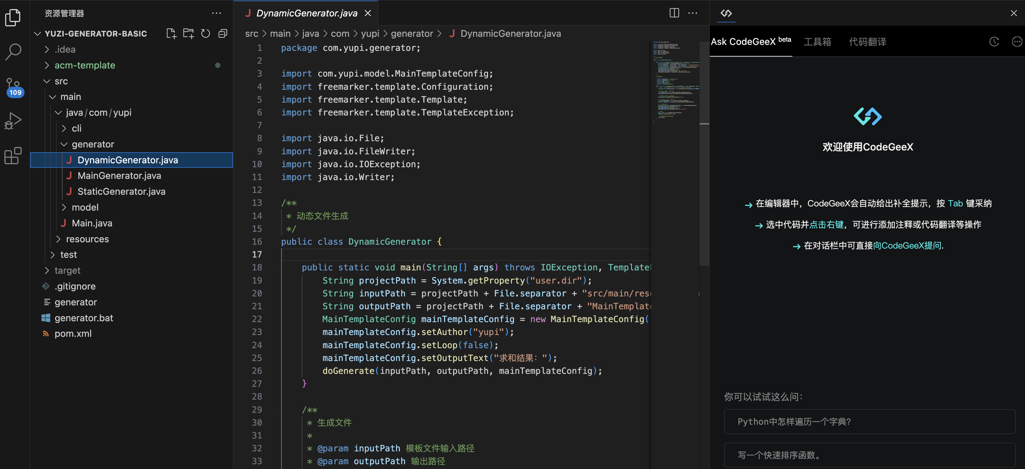The height and width of the screenshot is (469, 1025).
Task: Refresh the explorer file tree
Action: click(x=205, y=34)
